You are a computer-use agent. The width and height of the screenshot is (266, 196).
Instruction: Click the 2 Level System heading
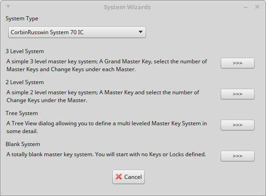coord(25,82)
